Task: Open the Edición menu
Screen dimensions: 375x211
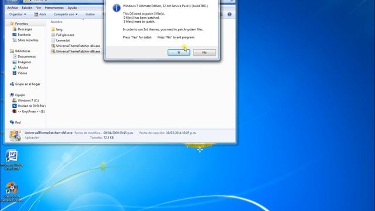Action: pos(27,8)
